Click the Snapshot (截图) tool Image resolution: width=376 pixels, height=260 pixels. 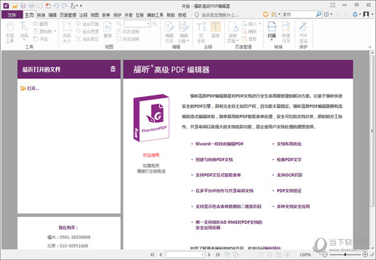[40, 24]
